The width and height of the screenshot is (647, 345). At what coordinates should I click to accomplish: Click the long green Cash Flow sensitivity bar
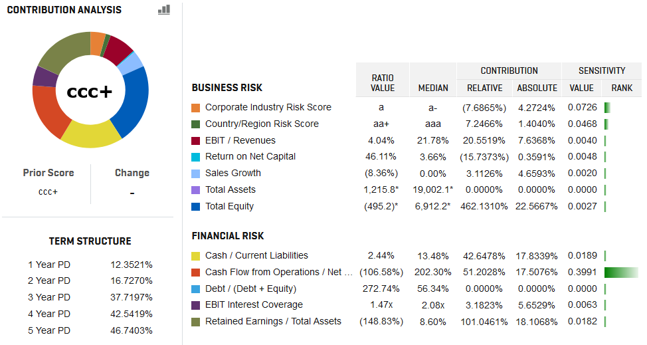pyautogui.click(x=621, y=273)
